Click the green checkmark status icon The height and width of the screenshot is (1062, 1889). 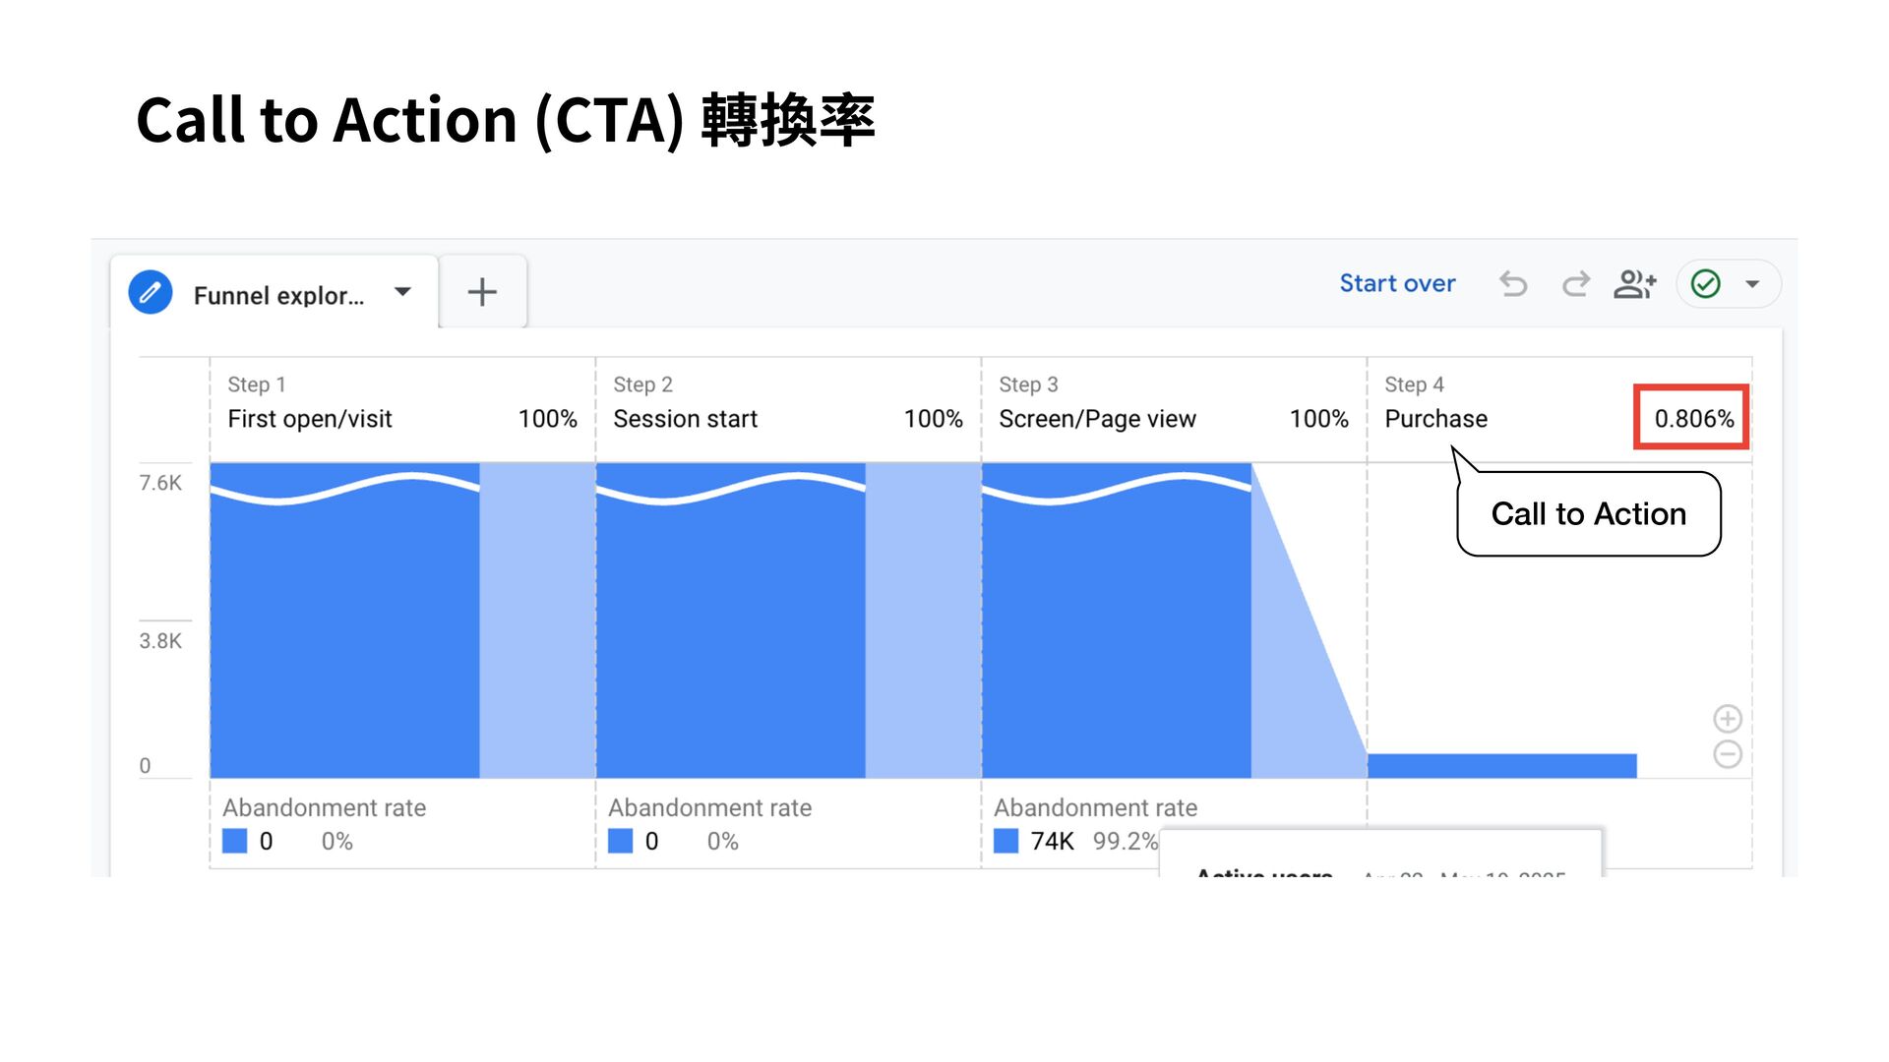coord(1705,284)
